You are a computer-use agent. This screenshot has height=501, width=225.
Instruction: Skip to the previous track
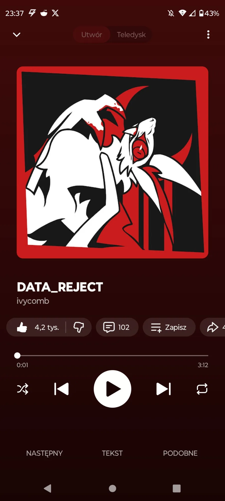pos(61,389)
